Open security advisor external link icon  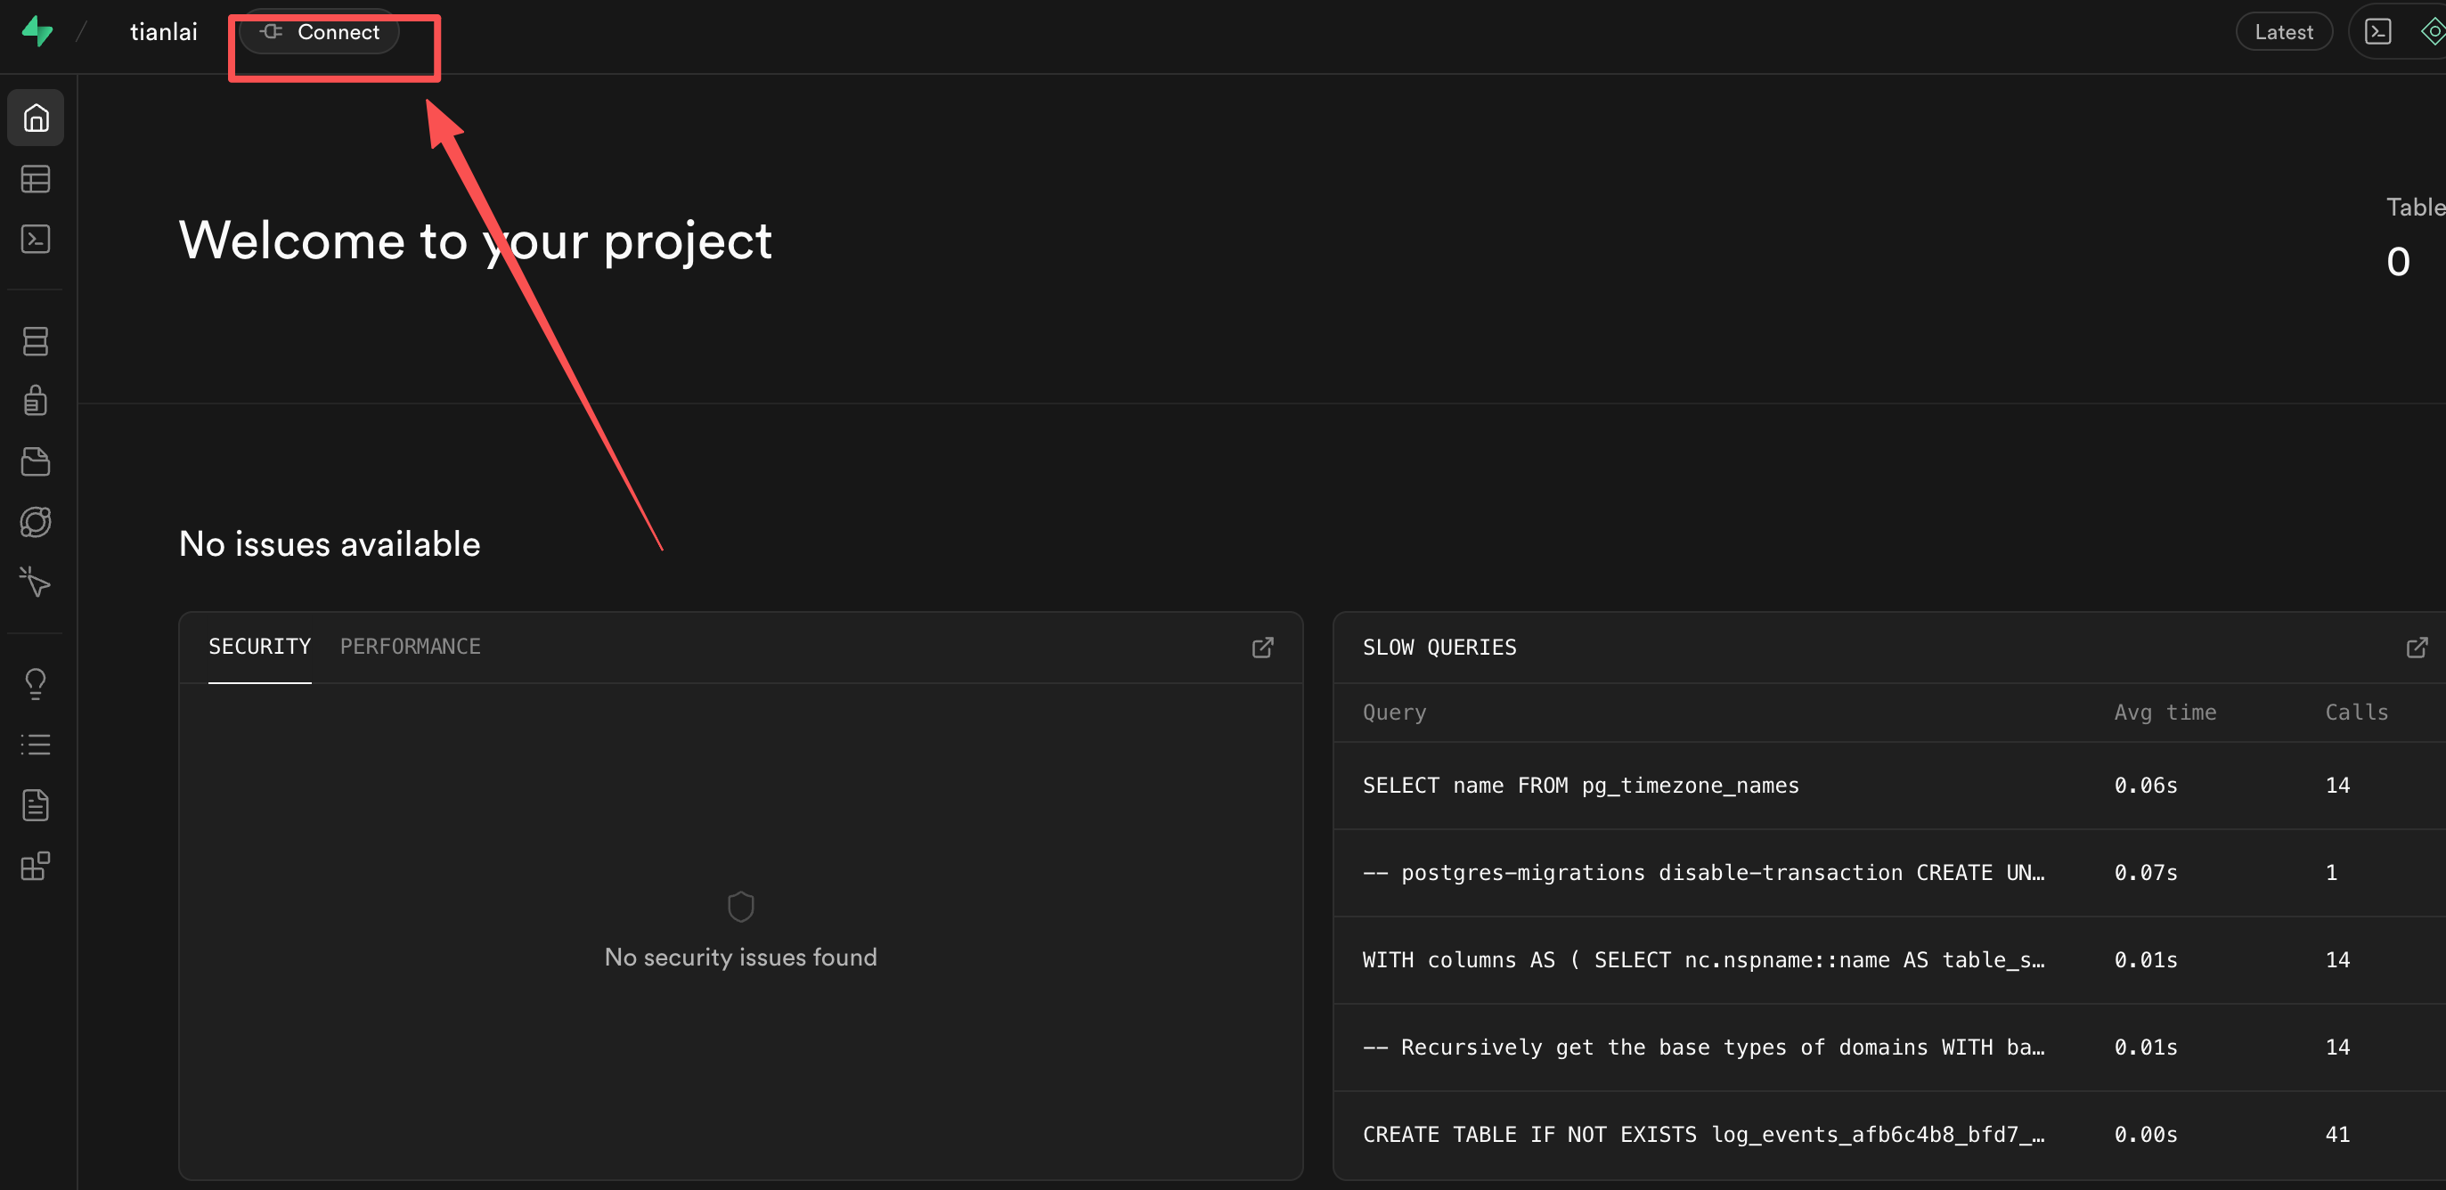point(1262,648)
